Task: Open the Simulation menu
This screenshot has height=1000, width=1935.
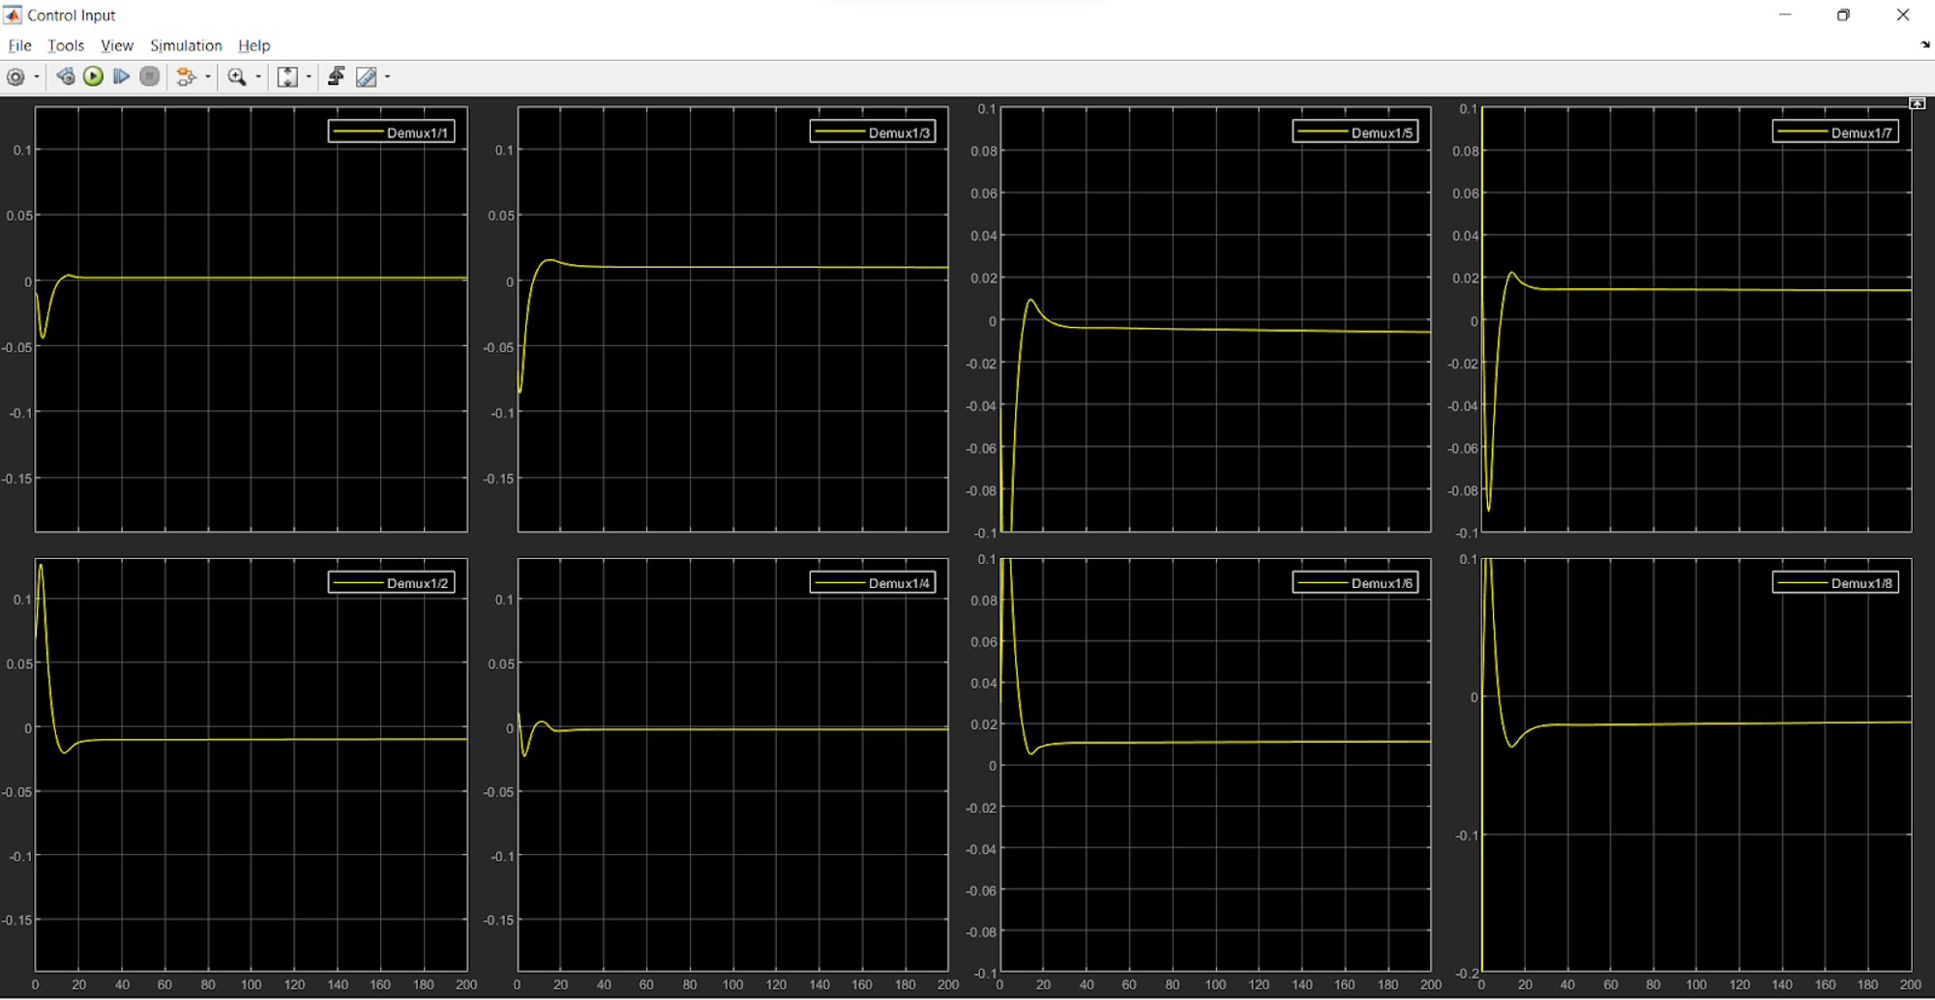Action: (x=186, y=45)
